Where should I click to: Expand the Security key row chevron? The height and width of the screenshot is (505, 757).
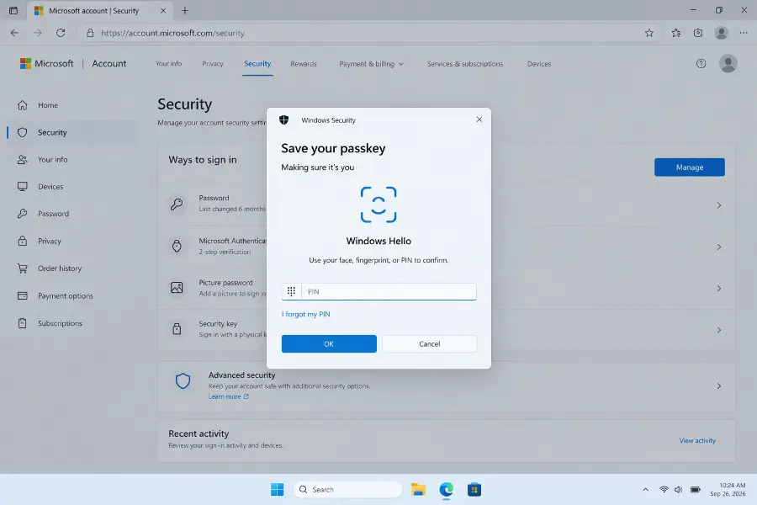tap(719, 330)
